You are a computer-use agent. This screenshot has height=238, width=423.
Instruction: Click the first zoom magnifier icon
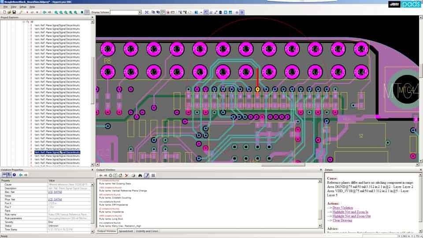(x=56, y=12)
